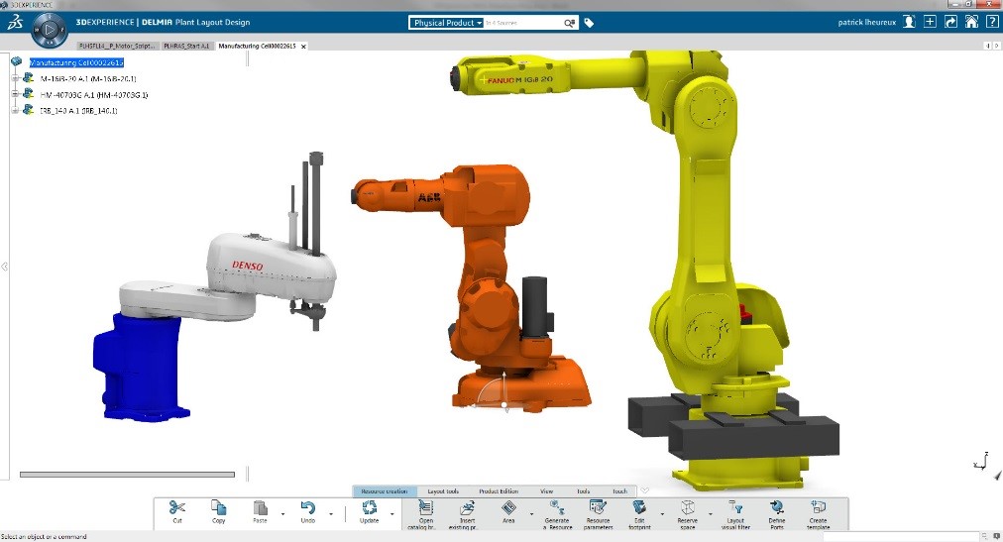Click the tag icon beside search
1003x542 pixels.
click(x=589, y=22)
